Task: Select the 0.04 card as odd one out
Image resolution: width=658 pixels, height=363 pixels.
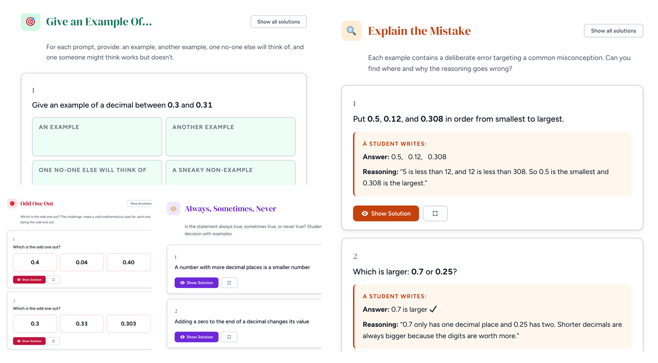Action: click(82, 262)
